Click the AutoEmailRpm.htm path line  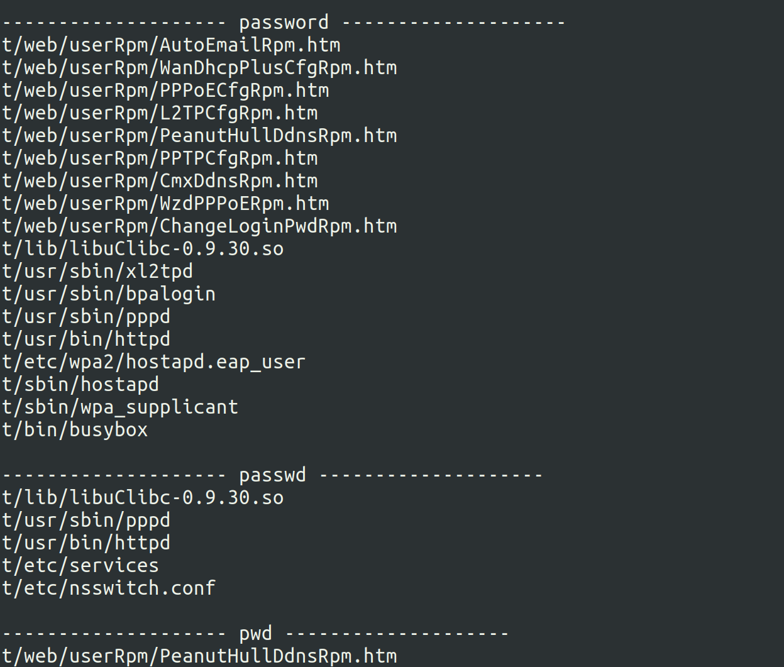click(x=171, y=45)
